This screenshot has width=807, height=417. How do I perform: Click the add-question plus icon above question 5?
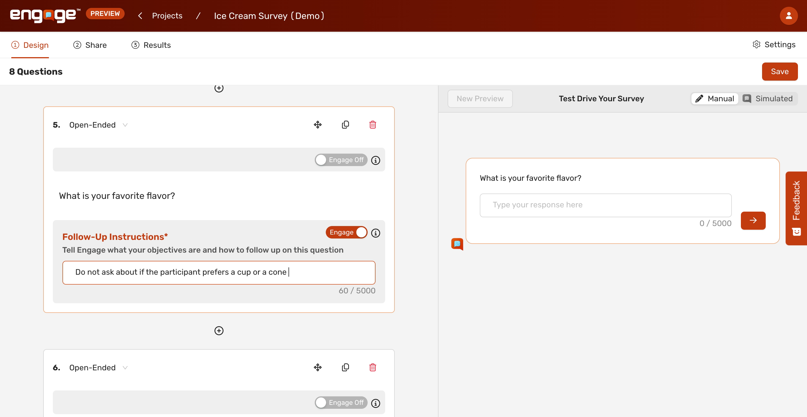coord(219,88)
